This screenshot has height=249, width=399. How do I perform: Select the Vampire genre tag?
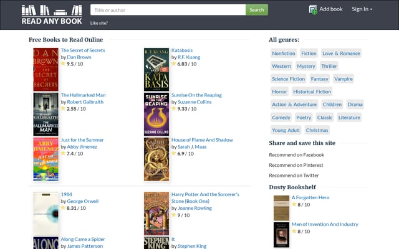pos(344,79)
